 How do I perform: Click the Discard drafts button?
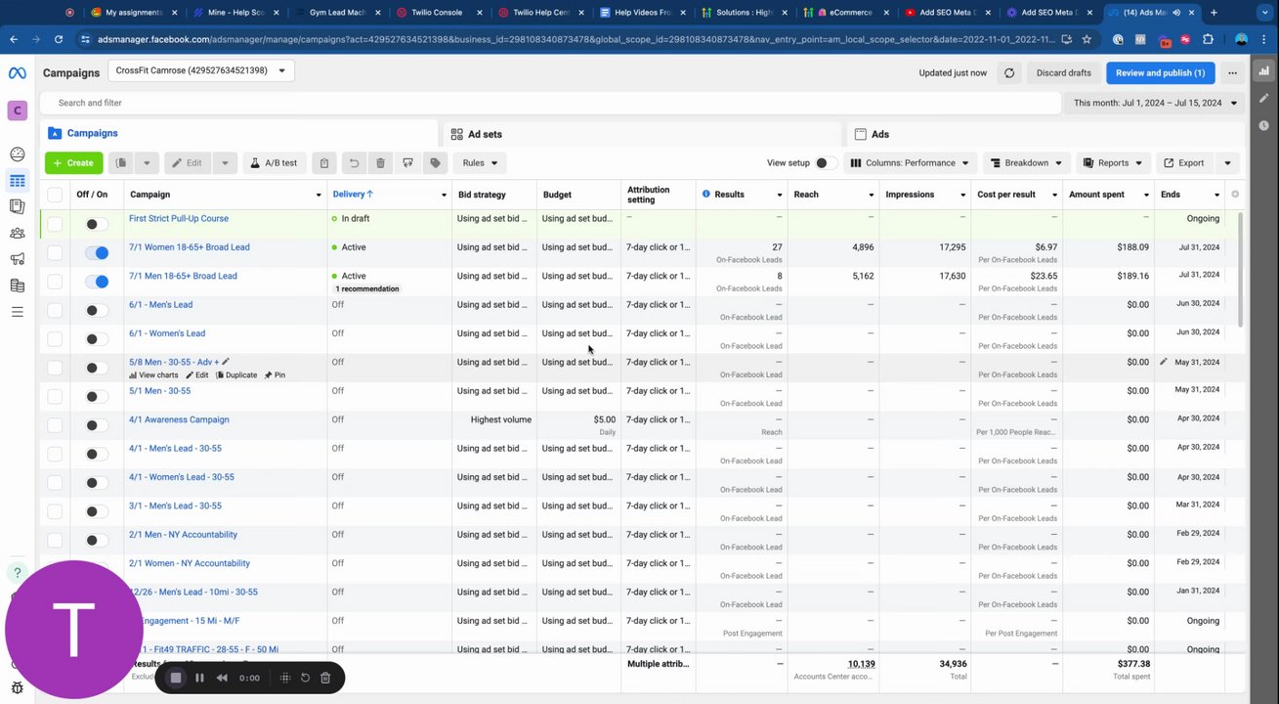(1063, 73)
